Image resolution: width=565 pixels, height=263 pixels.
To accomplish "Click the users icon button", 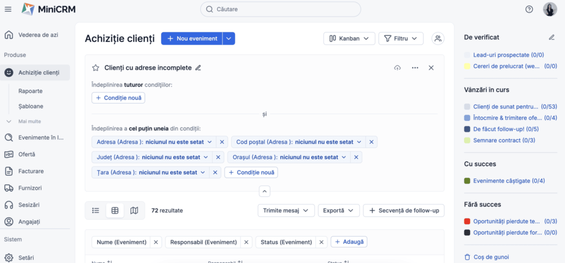I will [438, 39].
